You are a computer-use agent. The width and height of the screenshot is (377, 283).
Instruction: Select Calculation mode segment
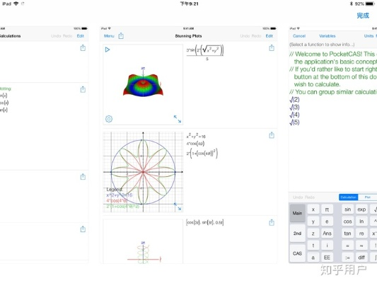pyautogui.click(x=349, y=197)
